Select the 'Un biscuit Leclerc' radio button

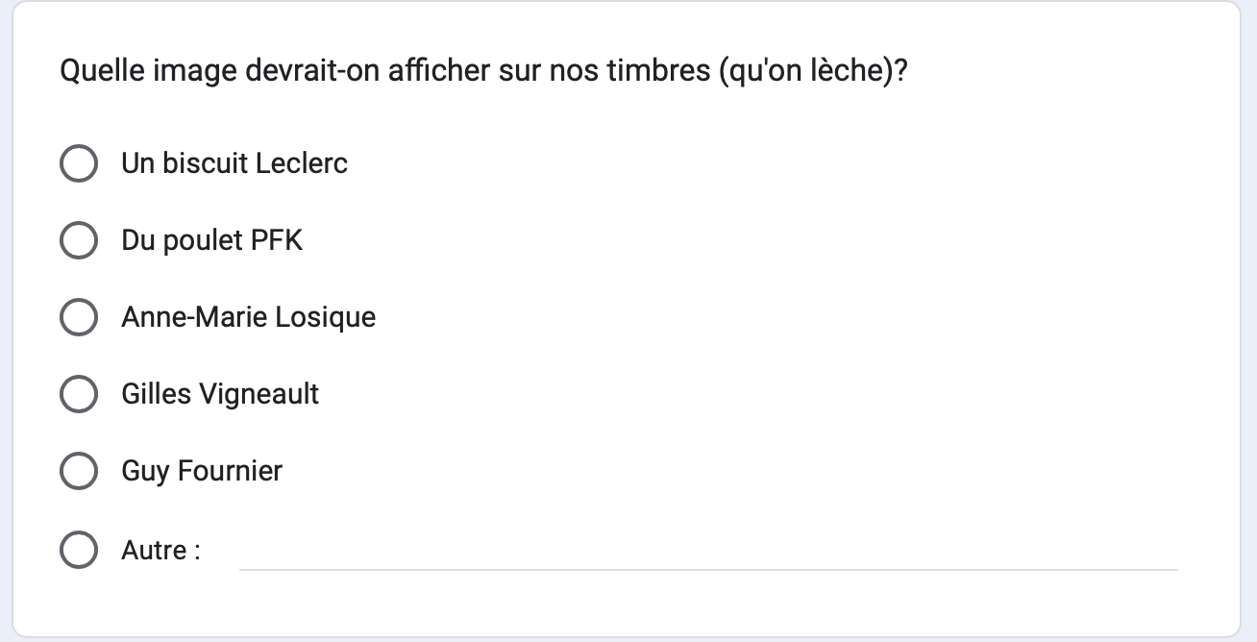79,163
